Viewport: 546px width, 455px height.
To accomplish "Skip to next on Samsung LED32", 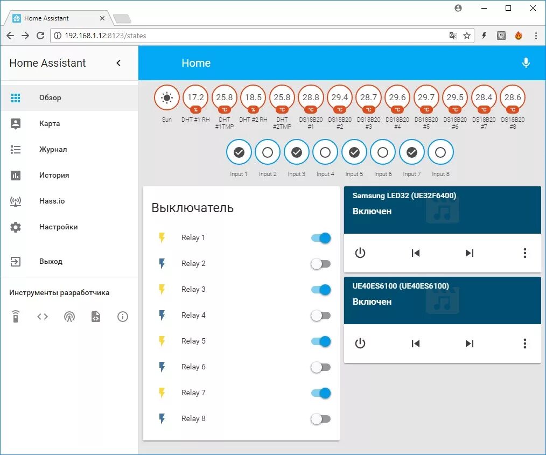I will (x=470, y=253).
